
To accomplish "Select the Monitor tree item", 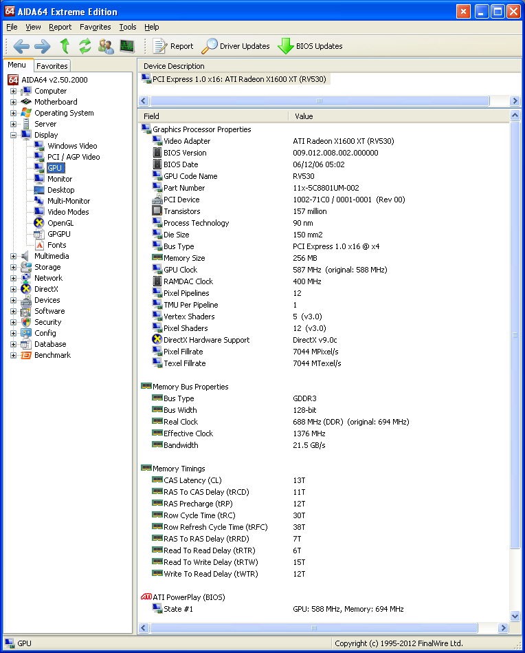I will coord(60,179).
